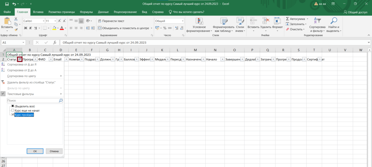Click the AutoSum (Автосумма) sigma icon
The width and height of the screenshot is (372, 167).
287,19
